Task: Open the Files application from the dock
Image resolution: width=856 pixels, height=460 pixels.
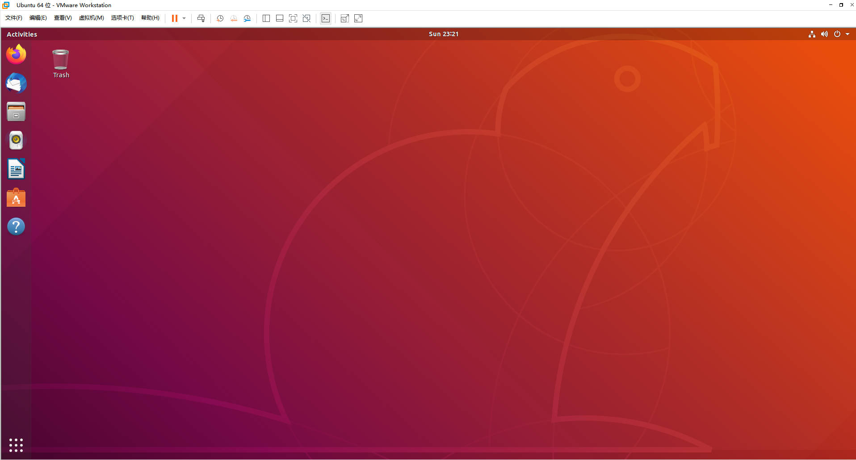Action: coord(16,112)
